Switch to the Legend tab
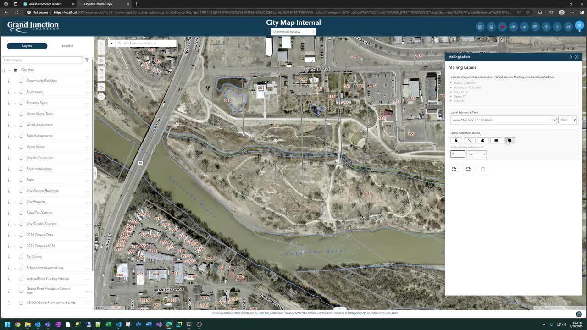 (x=67, y=46)
